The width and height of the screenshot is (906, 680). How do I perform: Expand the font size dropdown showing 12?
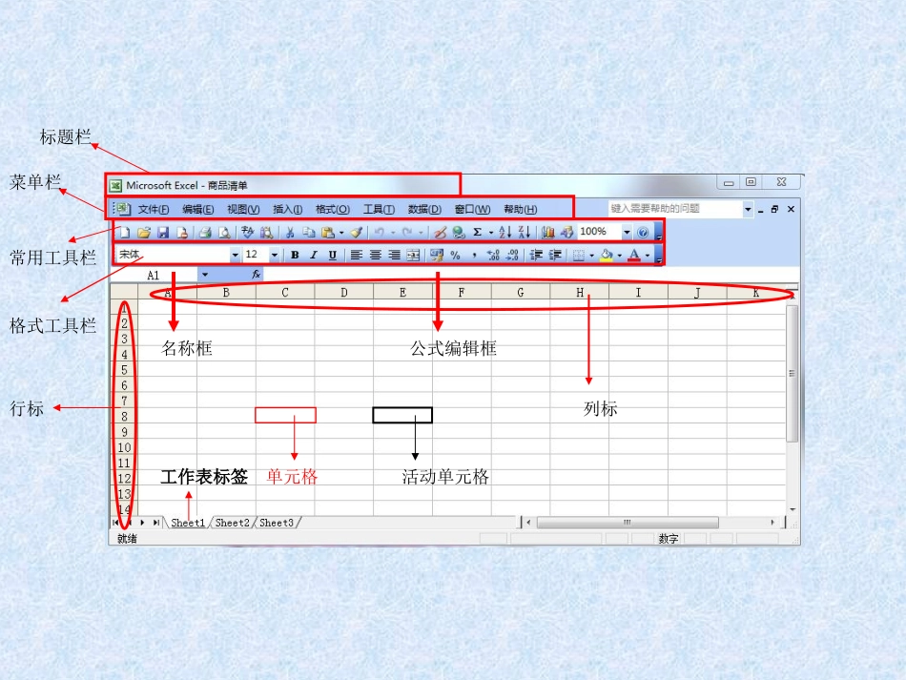click(275, 255)
